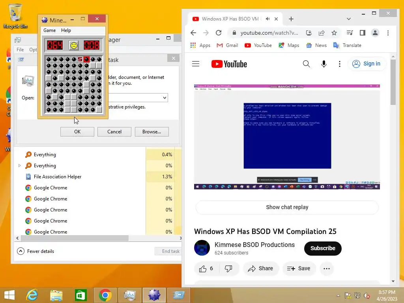404x303 pixels.
Task: Subscribe to Kimmese BSOD Productions
Action: (x=323, y=249)
